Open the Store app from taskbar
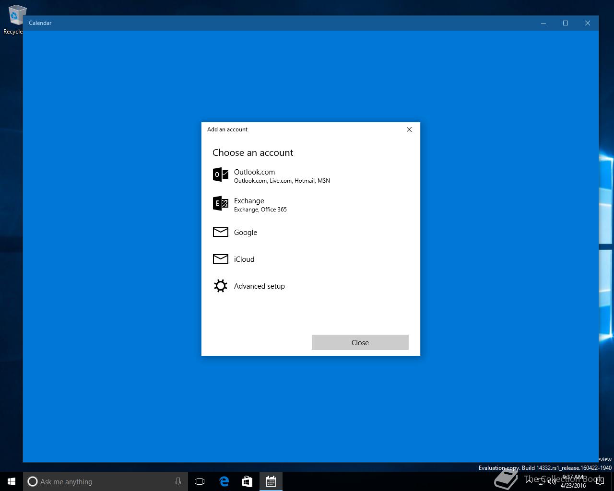This screenshot has height=491, width=614. 247,481
